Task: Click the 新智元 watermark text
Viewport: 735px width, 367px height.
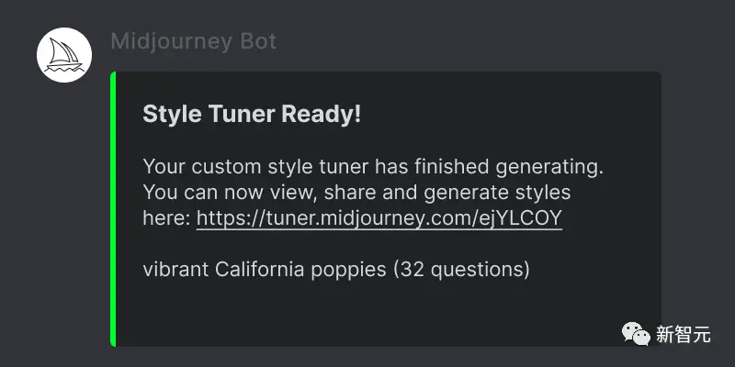Action: (684, 334)
